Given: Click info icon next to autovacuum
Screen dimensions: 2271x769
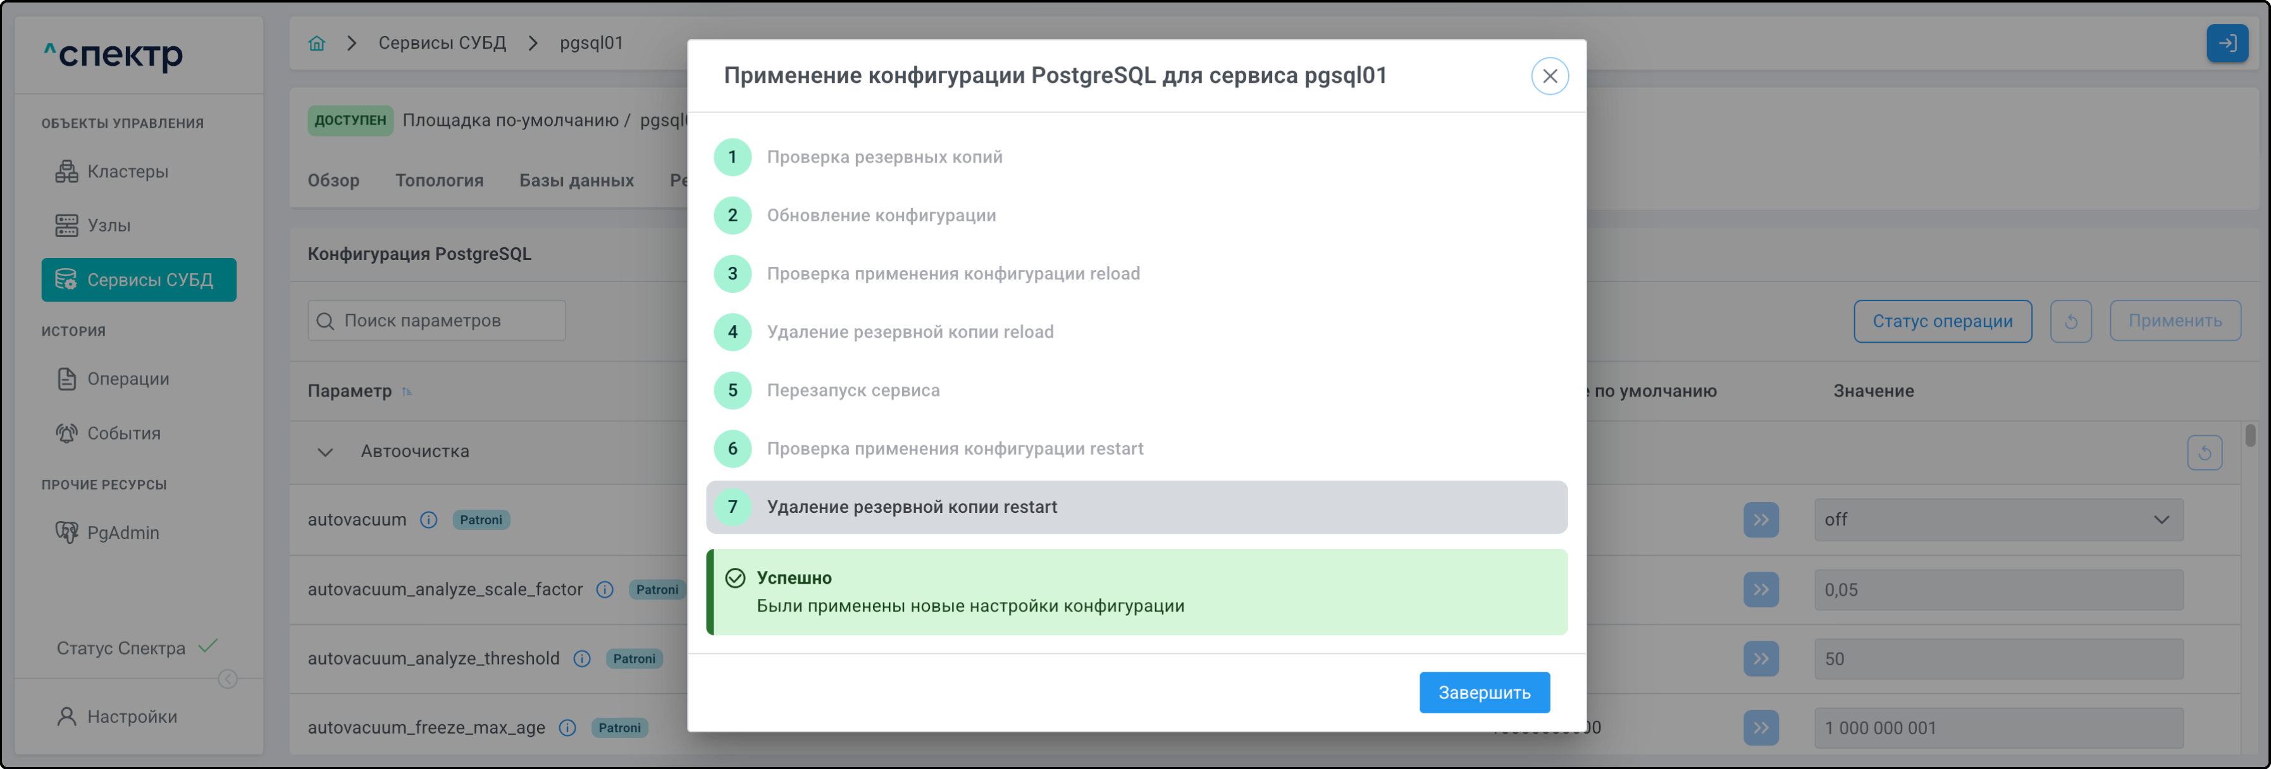Looking at the screenshot, I should coord(428,520).
